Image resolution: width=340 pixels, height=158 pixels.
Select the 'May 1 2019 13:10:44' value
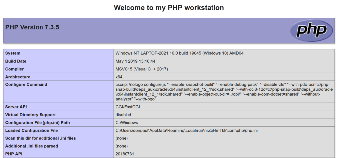[135, 61]
